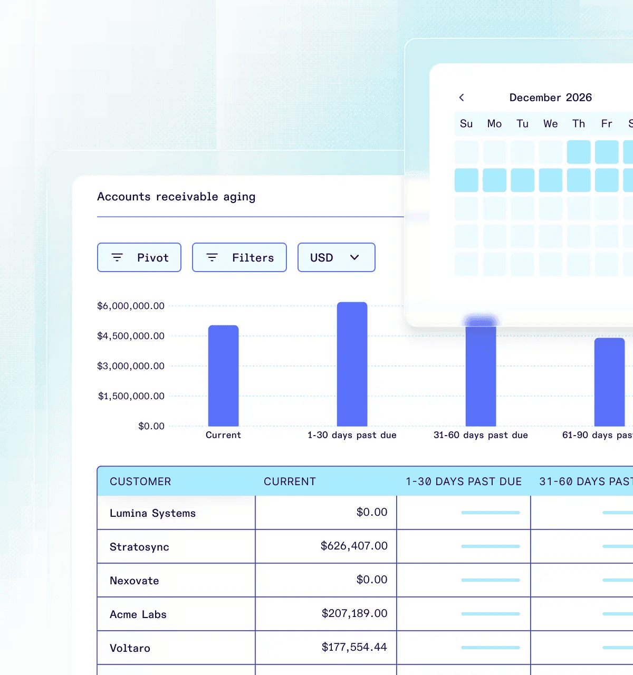This screenshot has height=675, width=633.
Task: Click the filter icon inside Pivot button
Action: coord(117,257)
